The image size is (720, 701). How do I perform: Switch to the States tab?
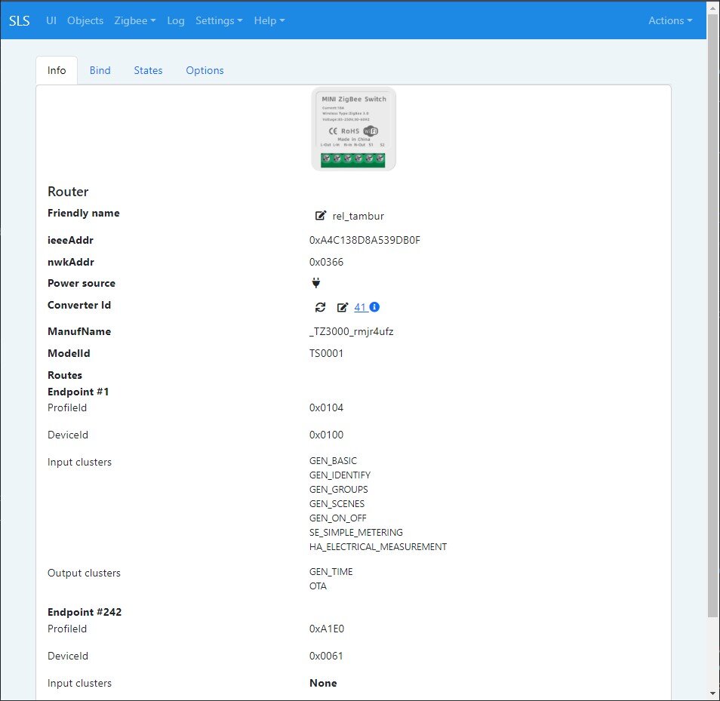[x=149, y=70]
